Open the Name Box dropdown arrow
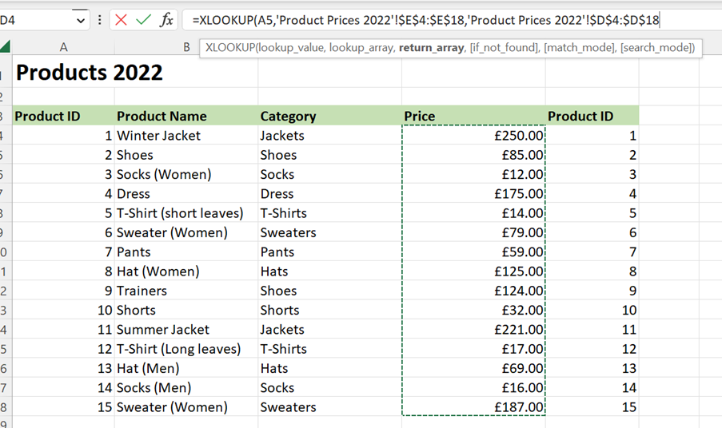This screenshot has width=722, height=428. point(81,20)
